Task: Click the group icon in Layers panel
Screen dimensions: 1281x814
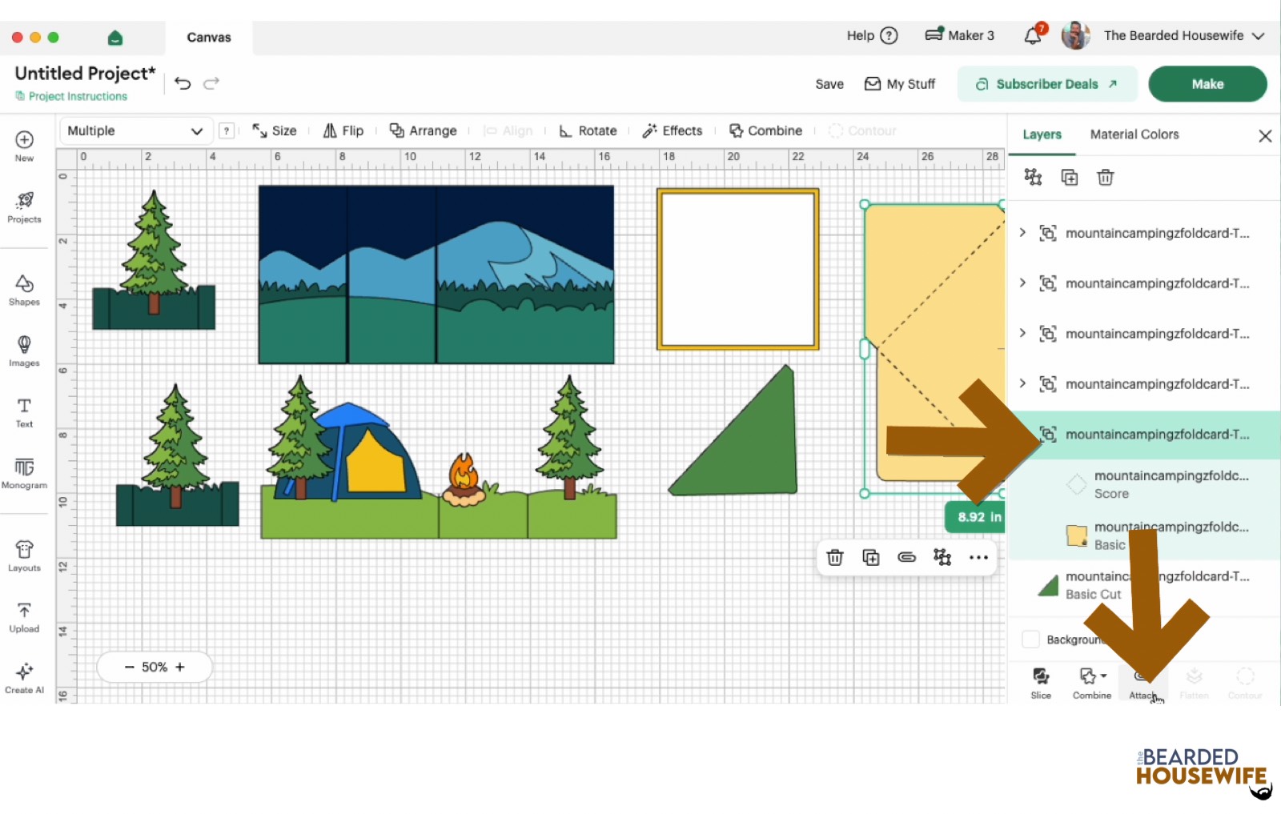Action: click(x=1034, y=178)
